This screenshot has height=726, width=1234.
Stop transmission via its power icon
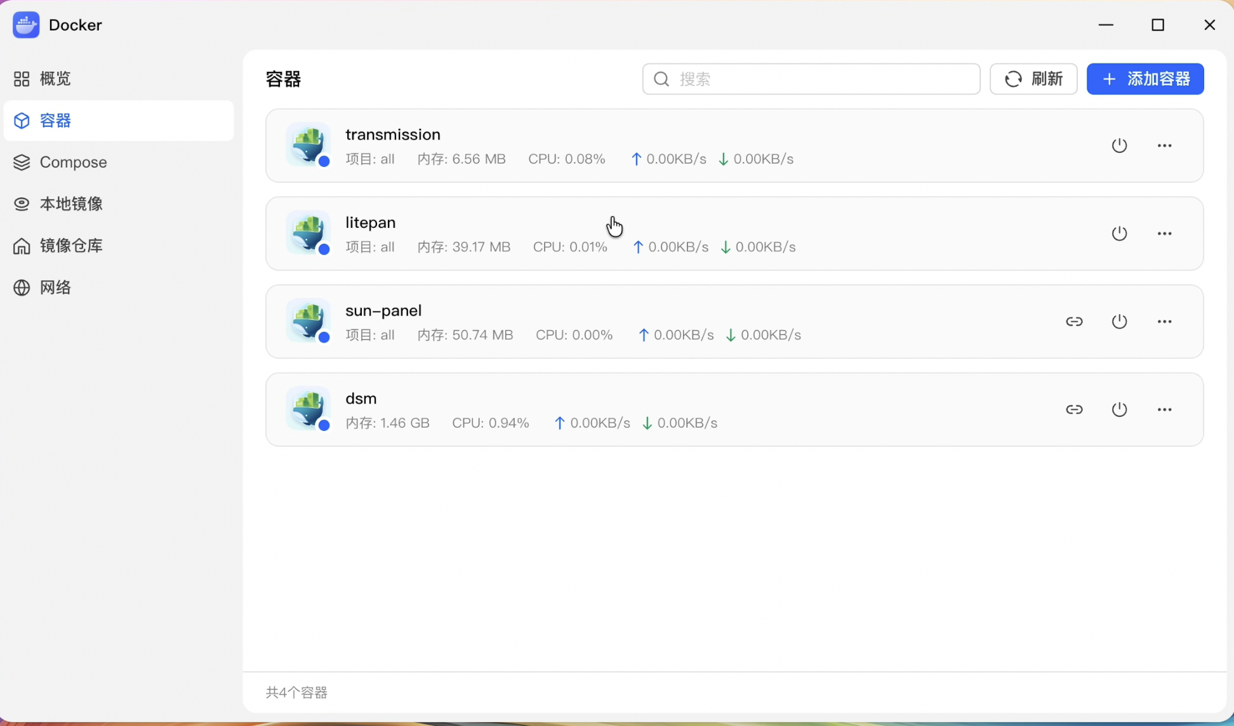coord(1119,145)
